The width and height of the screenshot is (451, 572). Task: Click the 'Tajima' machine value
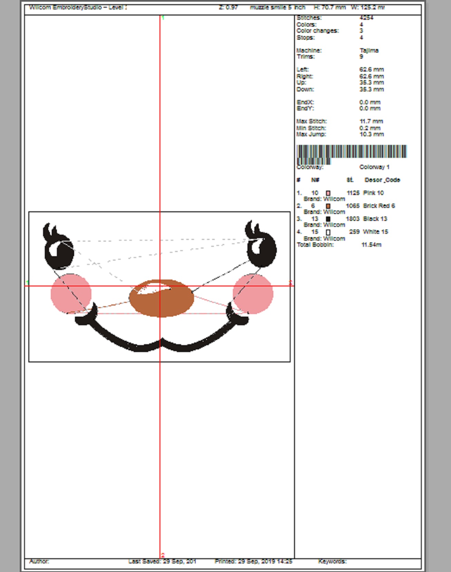pos(369,50)
